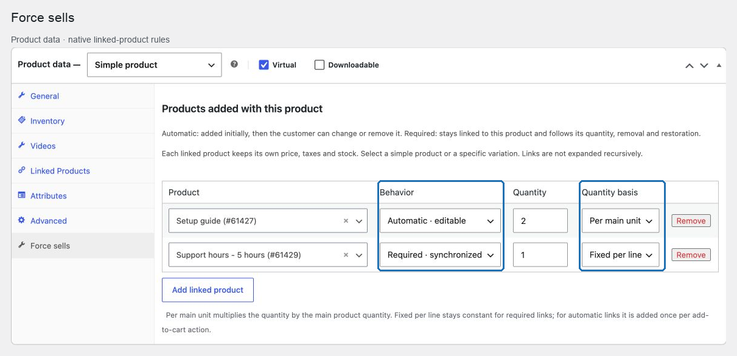Select the Force sells tab

[x=83, y=246]
